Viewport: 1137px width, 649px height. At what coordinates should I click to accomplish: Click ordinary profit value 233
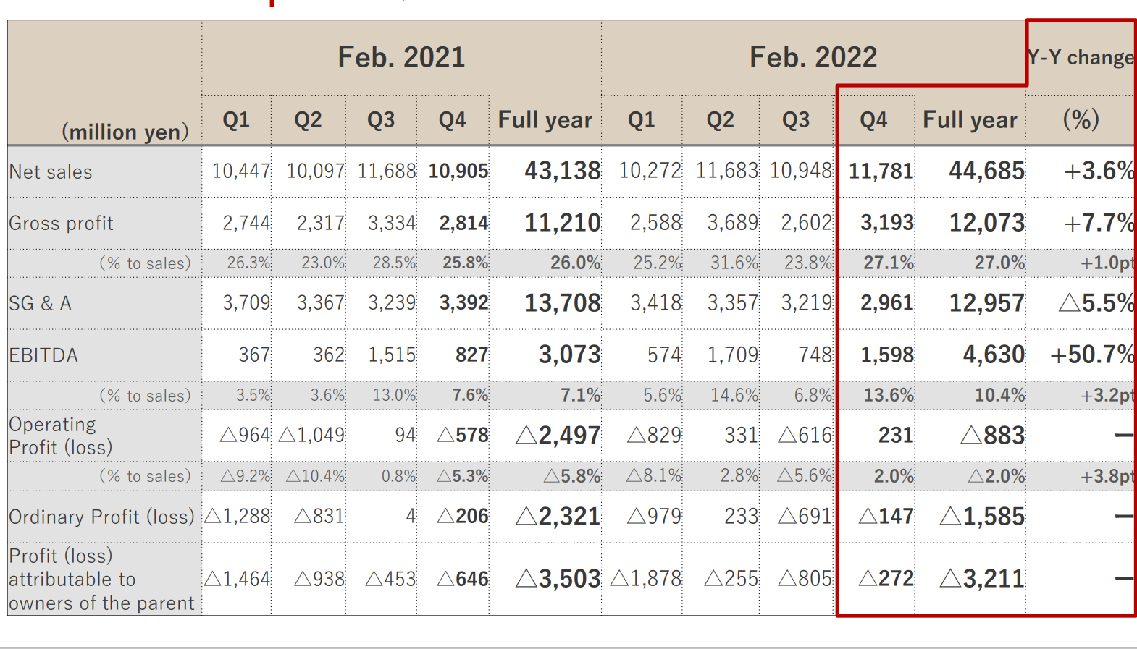[741, 517]
